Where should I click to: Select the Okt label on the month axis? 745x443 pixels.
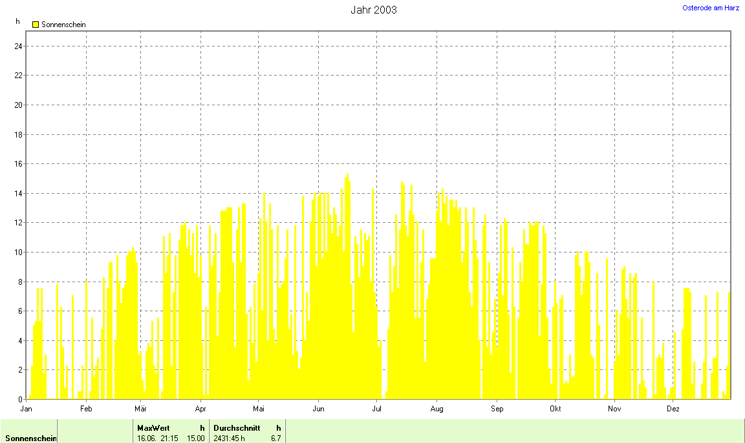tap(555, 409)
